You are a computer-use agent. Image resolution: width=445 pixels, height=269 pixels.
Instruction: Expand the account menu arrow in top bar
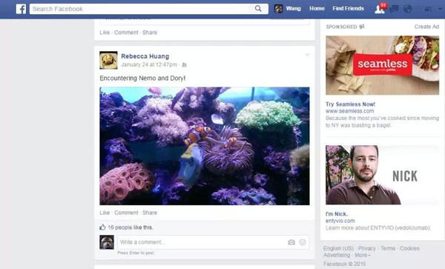(x=440, y=9)
